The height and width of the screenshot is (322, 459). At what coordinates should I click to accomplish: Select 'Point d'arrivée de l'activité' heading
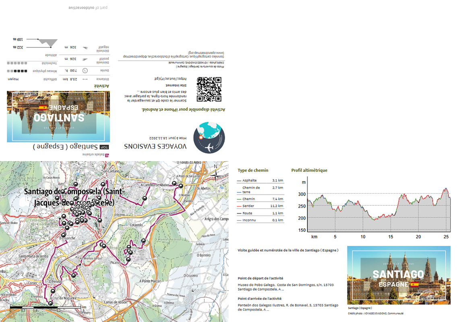pos(260,299)
